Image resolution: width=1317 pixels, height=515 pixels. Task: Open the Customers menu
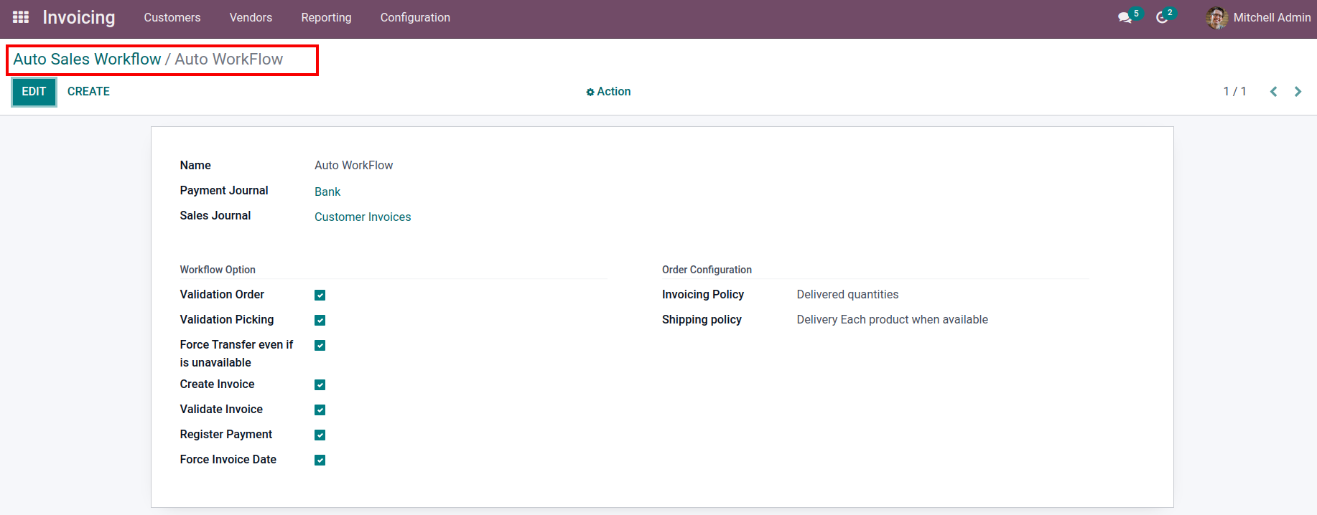coord(172,18)
